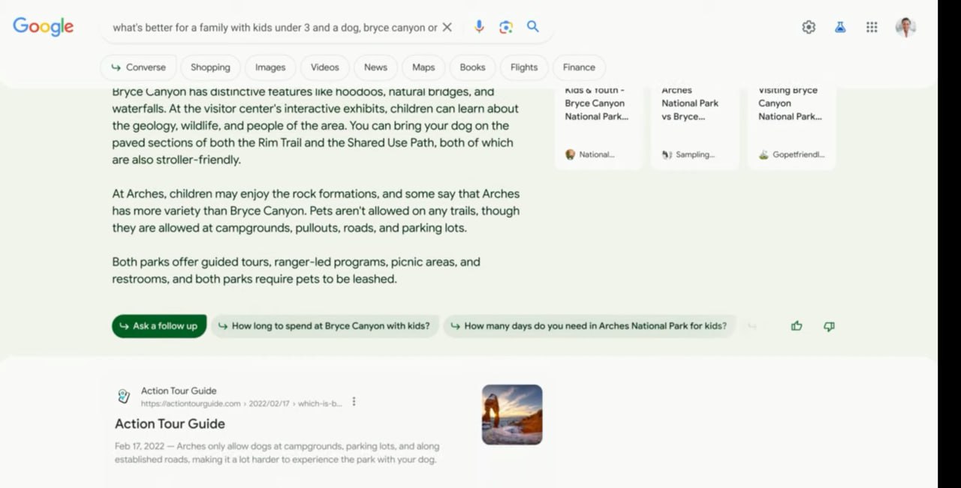
Task: Give the AI answer a thumbs up
Action: point(797,326)
